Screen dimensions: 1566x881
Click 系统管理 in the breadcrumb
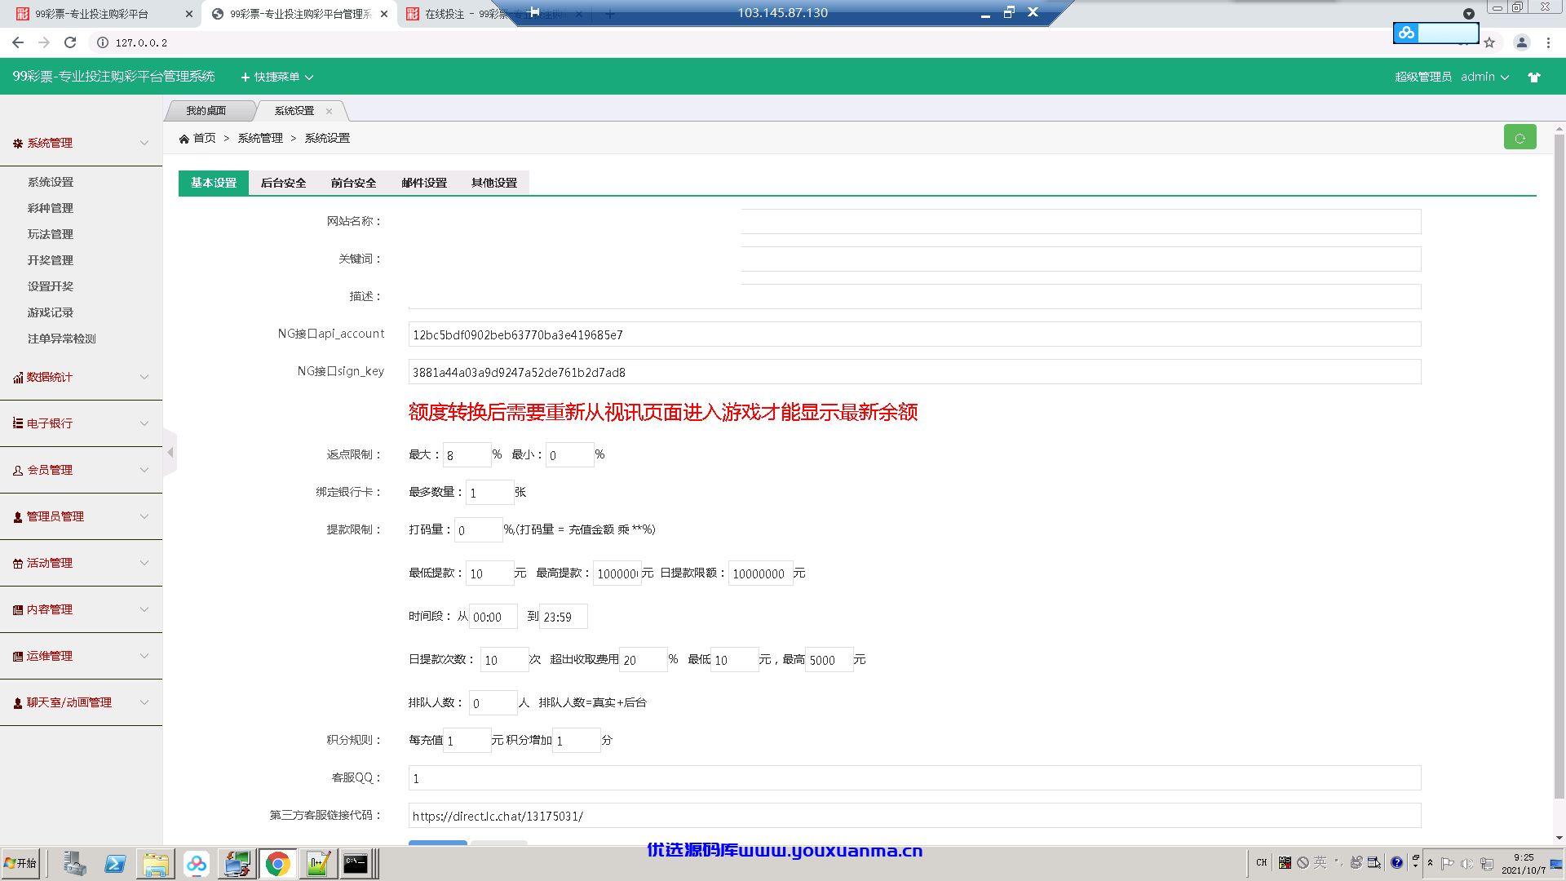(260, 139)
